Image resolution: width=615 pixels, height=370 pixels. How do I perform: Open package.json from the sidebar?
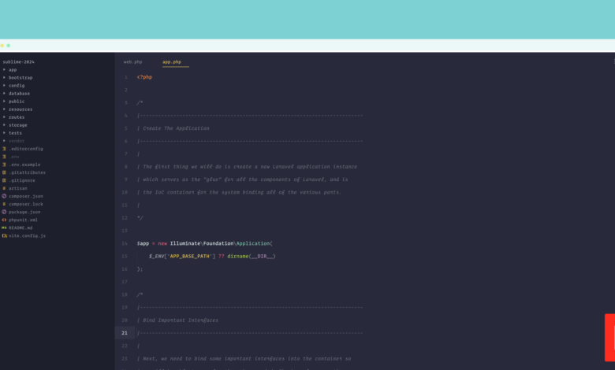point(24,212)
